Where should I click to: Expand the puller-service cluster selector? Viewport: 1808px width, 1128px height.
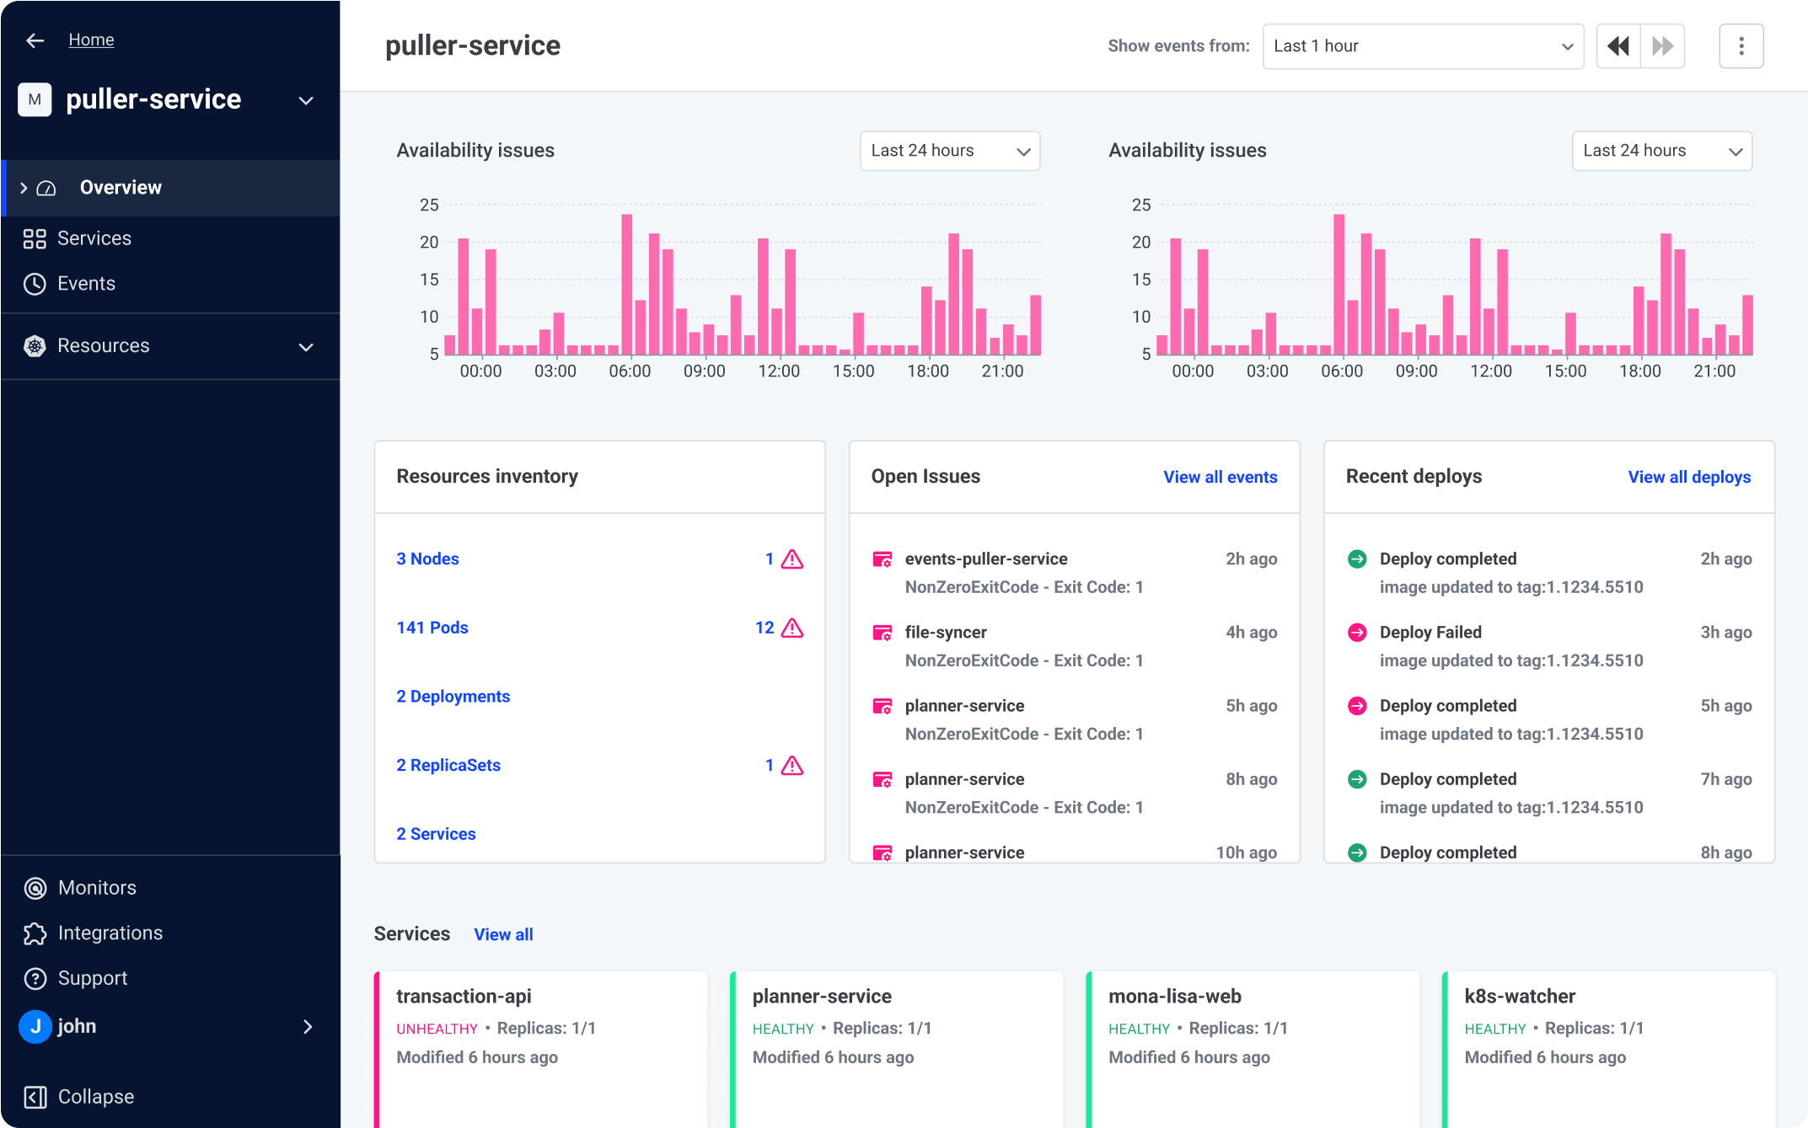[x=306, y=100]
